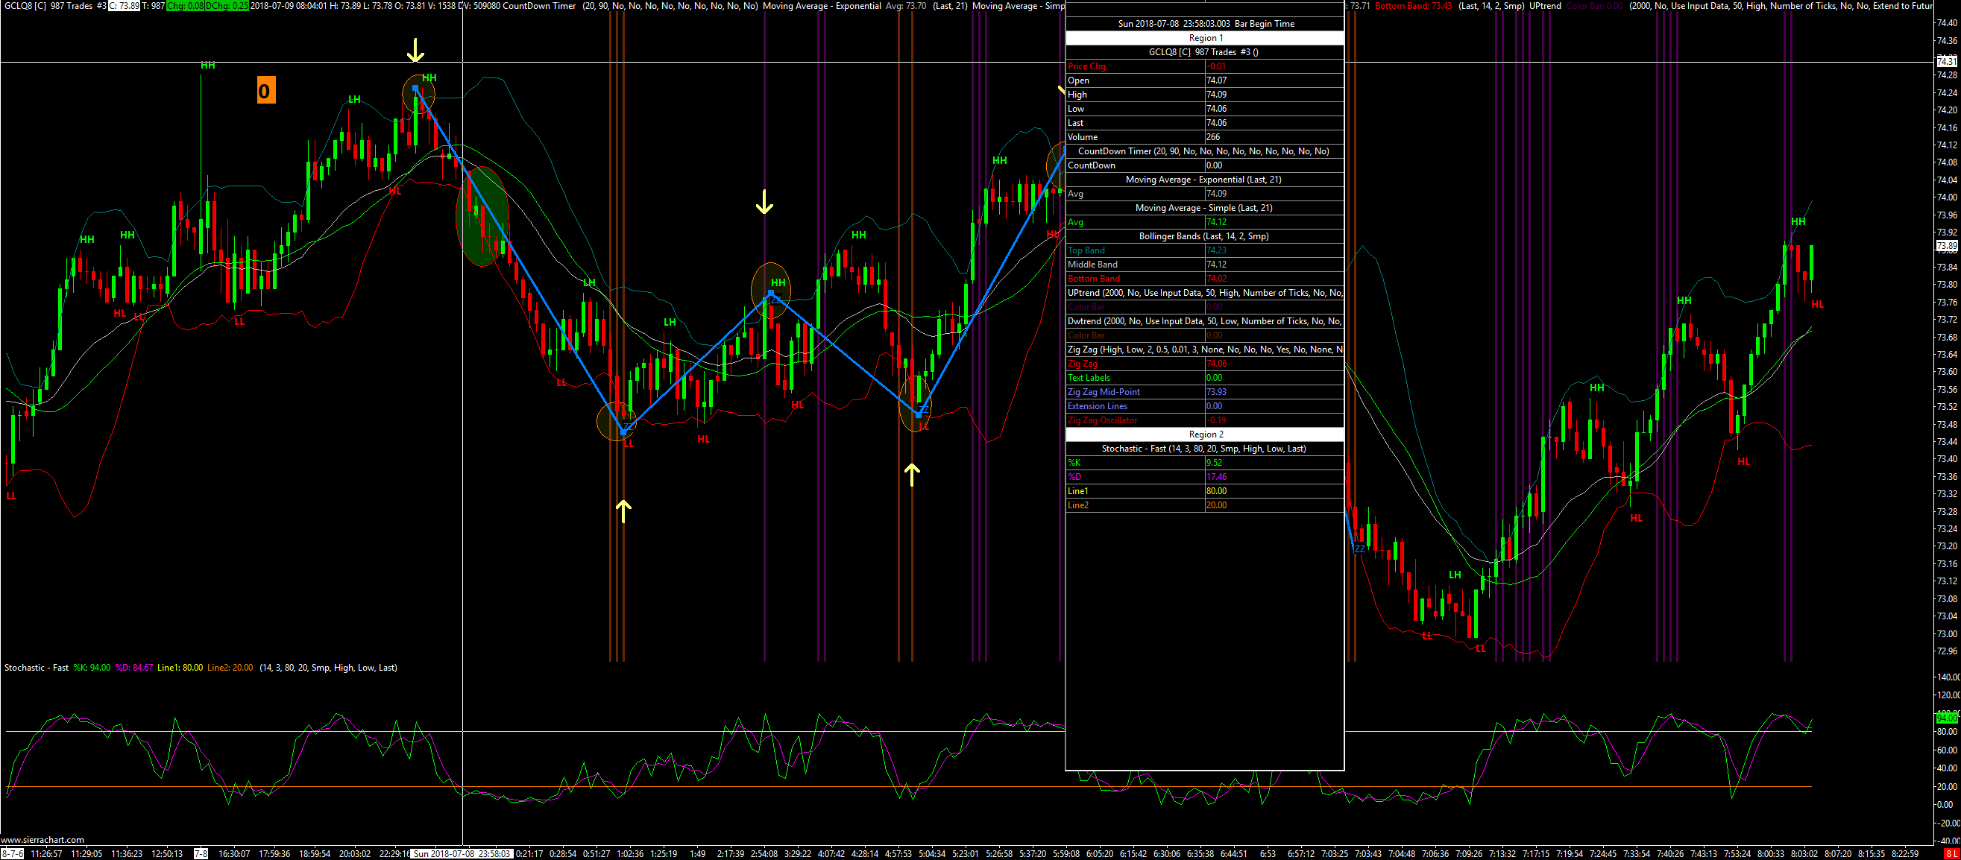The image size is (1961, 860).
Task: Click the %K row in Stochastic section
Action: pyautogui.click(x=1074, y=463)
